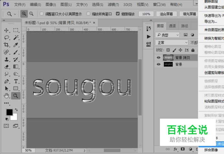The image size is (224, 154).
Task: Open the History panel icon
Action: coord(149,29)
